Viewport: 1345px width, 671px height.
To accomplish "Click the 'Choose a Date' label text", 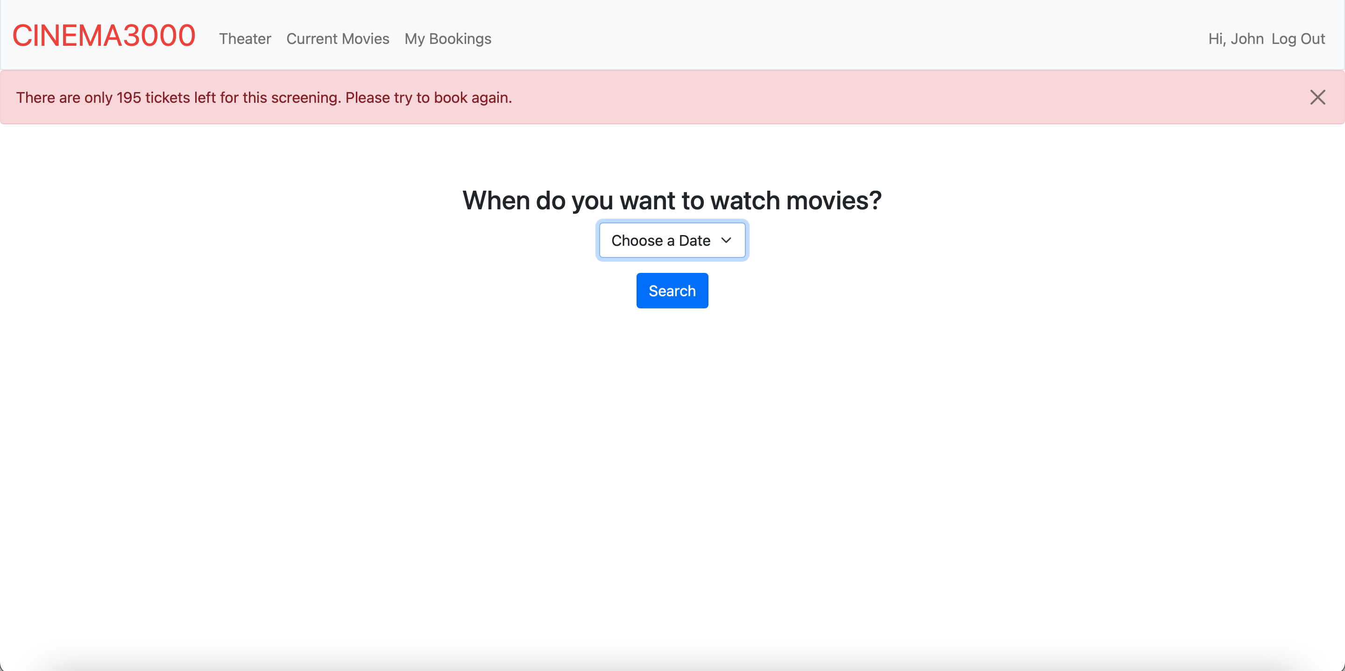I will point(660,240).
